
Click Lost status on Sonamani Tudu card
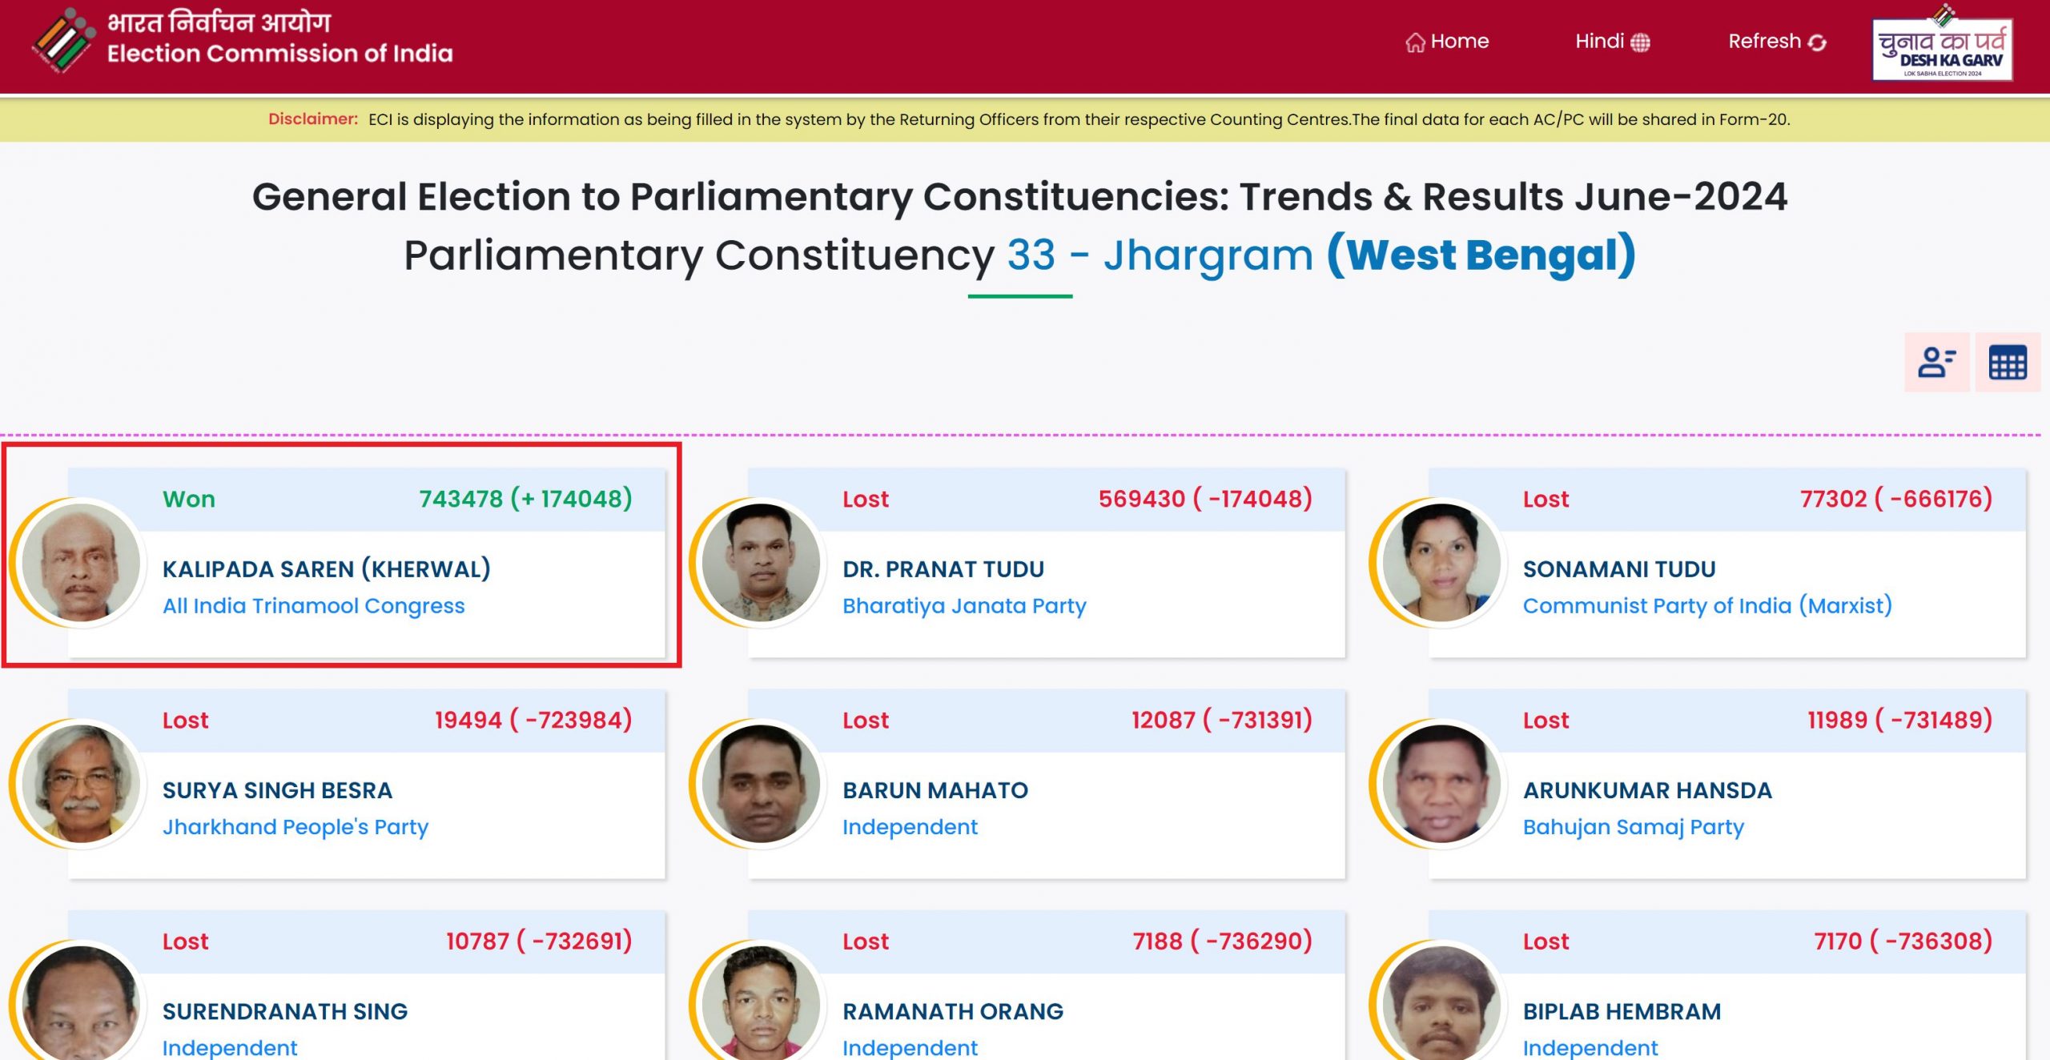(x=1546, y=499)
